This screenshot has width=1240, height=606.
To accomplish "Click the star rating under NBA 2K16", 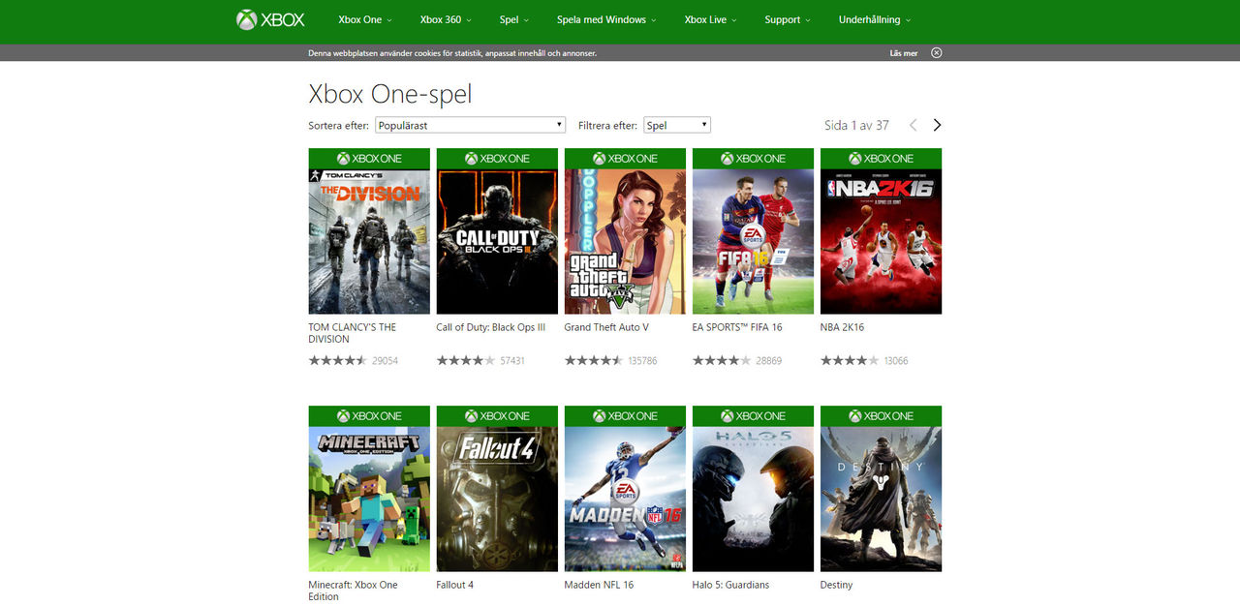I will [x=849, y=360].
